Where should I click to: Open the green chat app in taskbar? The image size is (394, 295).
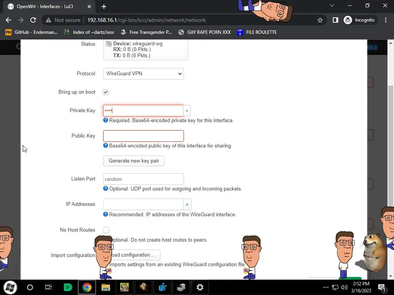click(x=68, y=287)
